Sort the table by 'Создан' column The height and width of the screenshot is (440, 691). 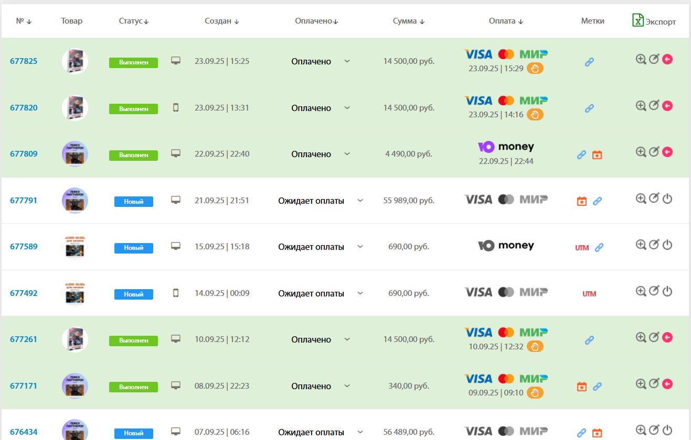click(222, 21)
